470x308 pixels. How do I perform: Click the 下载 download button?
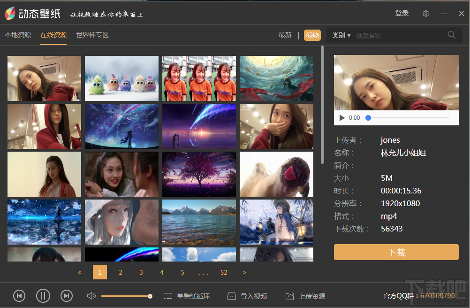396,252
